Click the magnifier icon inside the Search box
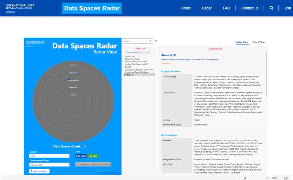The width and height of the screenshot is (293, 180). (x=151, y=41)
